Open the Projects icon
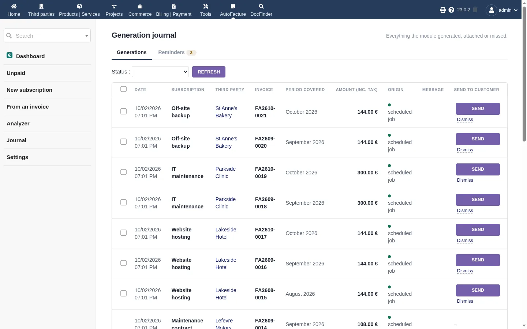 click(114, 6)
